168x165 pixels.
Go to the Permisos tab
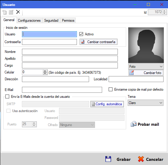point(68,21)
